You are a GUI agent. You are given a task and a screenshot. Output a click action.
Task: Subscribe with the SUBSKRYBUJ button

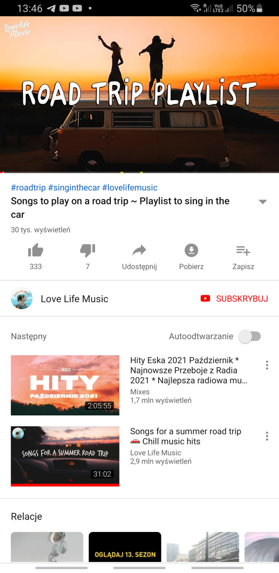[x=234, y=298]
